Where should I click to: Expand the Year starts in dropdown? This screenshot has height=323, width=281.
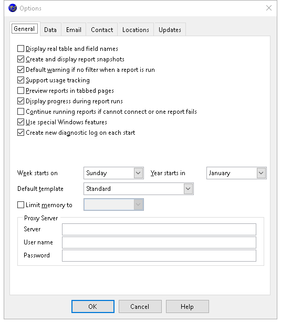[236, 173]
